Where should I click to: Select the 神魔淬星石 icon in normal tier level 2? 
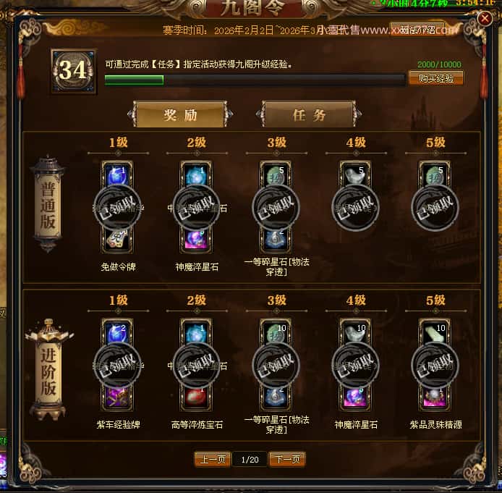(196, 240)
